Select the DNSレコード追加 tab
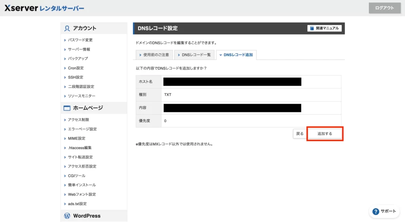405x222 pixels. pos(236,55)
